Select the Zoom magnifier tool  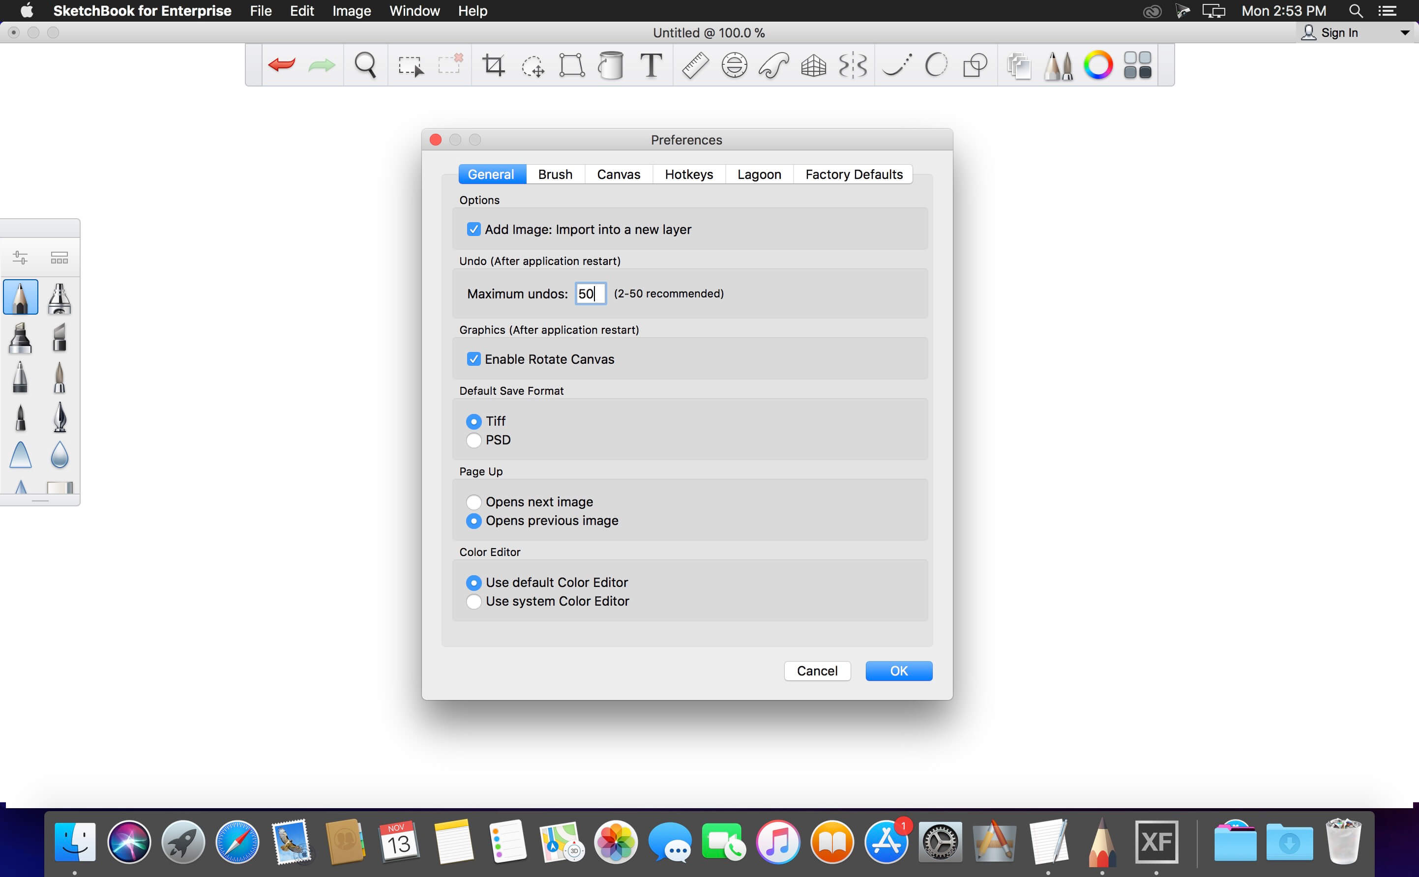pos(365,65)
